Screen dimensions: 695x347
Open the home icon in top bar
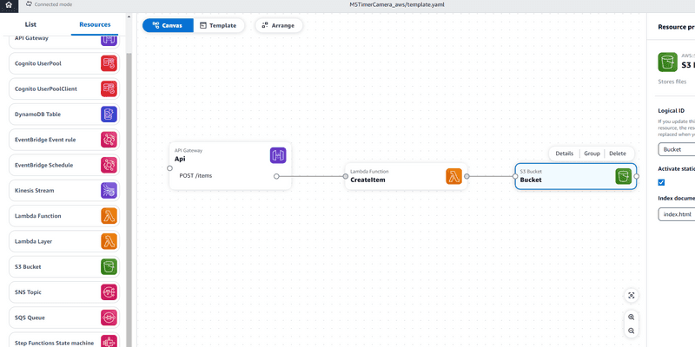point(9,6)
